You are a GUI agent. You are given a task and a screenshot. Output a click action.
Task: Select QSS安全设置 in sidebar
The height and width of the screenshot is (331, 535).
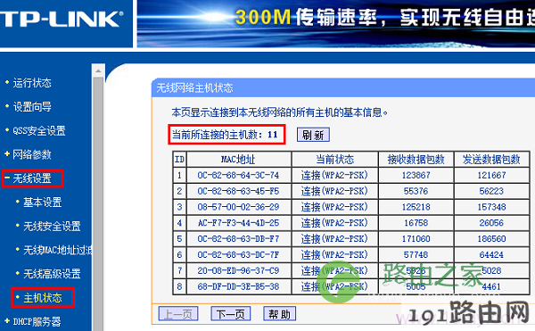[x=39, y=130]
